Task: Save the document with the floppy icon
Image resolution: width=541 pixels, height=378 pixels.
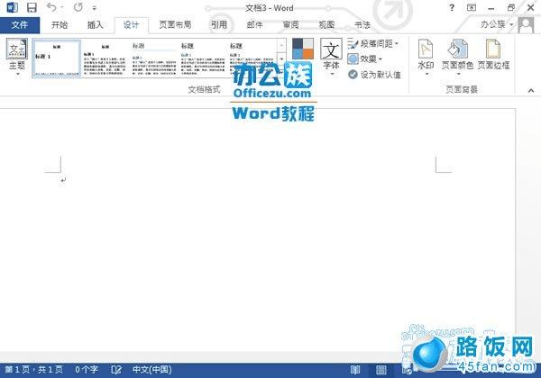Action: tap(32, 7)
